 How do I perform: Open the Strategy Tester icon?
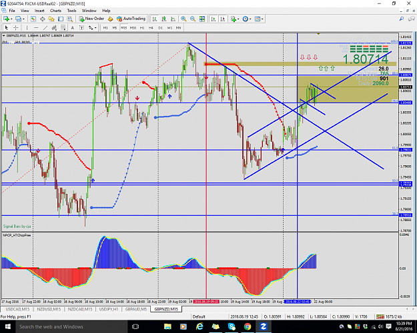(x=69, y=19)
